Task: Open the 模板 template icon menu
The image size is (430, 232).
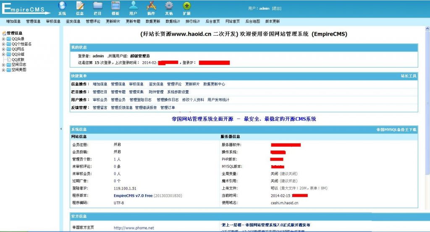Action: click(x=115, y=8)
